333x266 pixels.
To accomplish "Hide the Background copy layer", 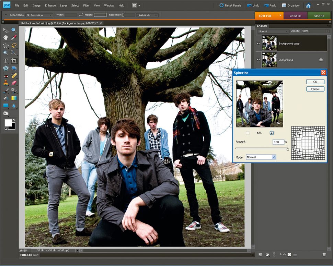I will coord(258,44).
